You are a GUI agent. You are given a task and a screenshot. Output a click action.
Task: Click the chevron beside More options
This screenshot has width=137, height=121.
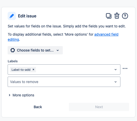(x=9, y=95)
